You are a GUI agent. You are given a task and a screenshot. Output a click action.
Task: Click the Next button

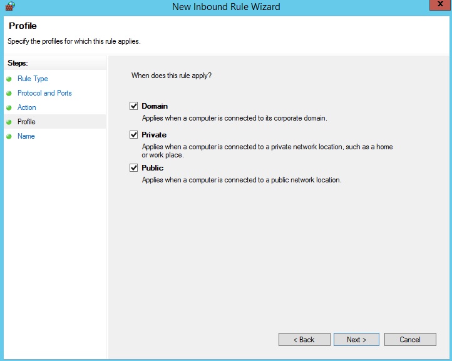pyautogui.click(x=356, y=340)
